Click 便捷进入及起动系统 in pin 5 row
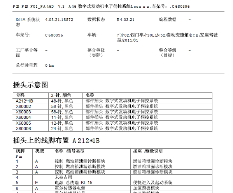Screen dimensions: 233x193 point(153,183)
